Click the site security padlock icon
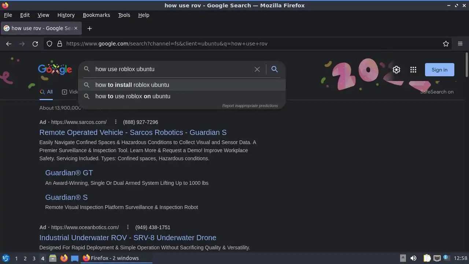 (59, 44)
